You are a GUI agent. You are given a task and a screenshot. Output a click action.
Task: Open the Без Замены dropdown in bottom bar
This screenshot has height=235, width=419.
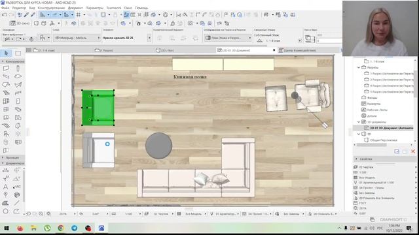pyautogui.click(x=292, y=213)
